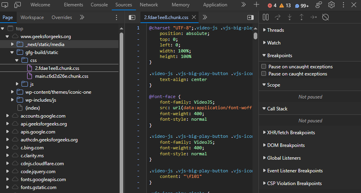Click the error count badge
This screenshot has width=361, height=193.
272,5
